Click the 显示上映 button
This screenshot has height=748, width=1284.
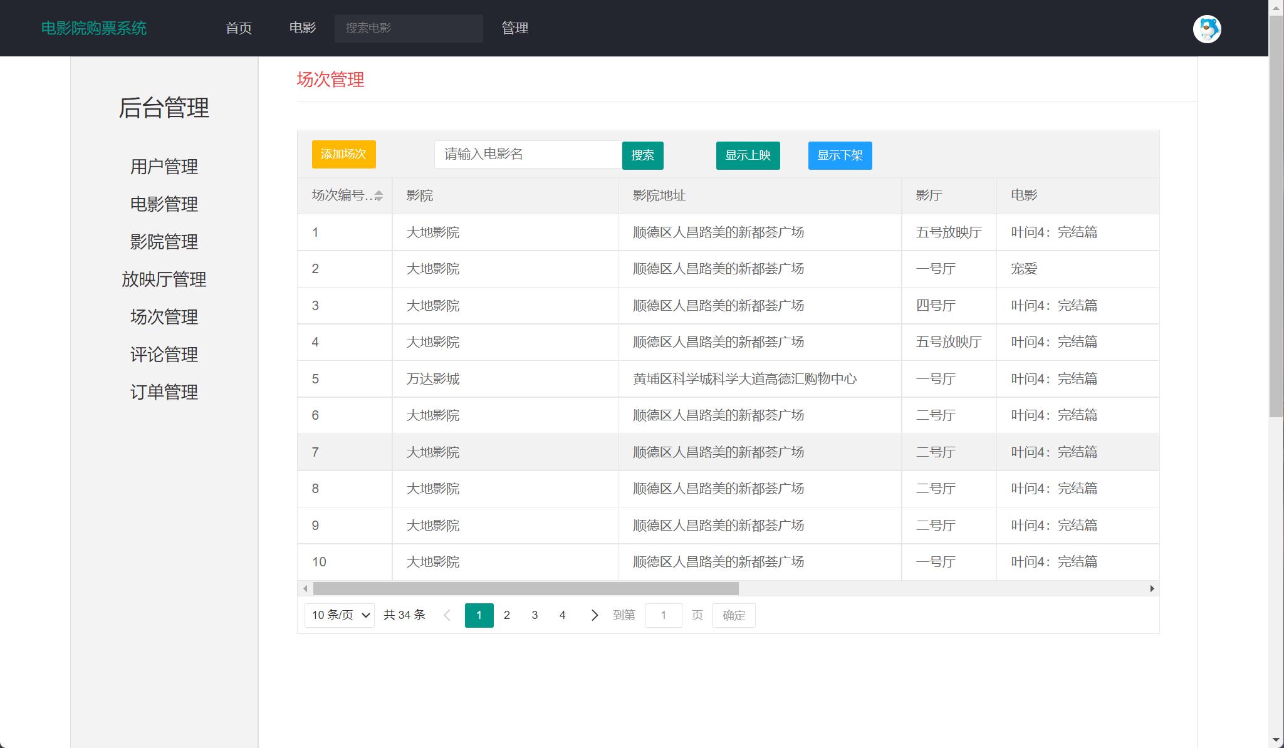click(748, 155)
